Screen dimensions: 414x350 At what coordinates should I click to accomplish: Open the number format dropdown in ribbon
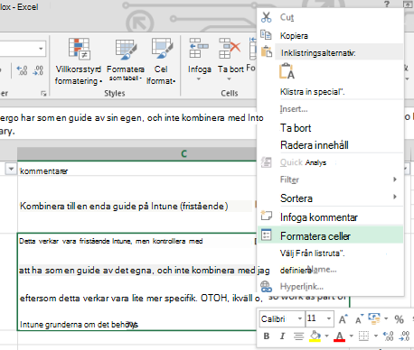(41, 49)
